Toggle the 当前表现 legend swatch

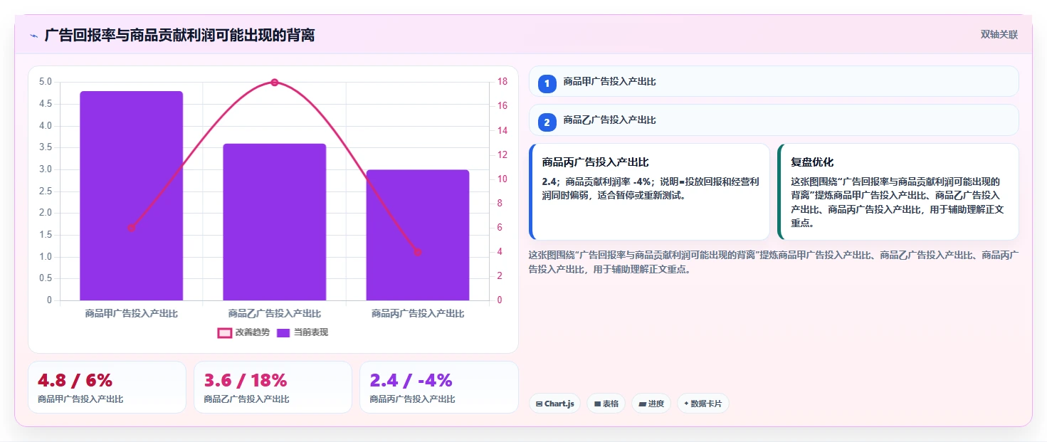point(283,332)
